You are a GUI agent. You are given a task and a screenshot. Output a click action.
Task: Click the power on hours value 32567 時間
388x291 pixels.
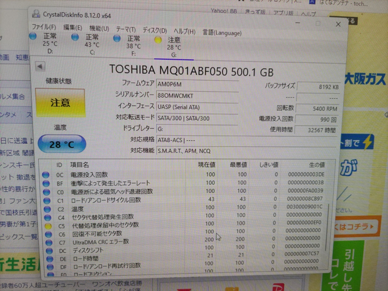(x=316, y=130)
